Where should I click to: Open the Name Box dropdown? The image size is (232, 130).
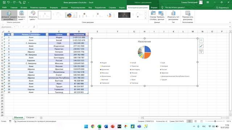tap(14, 27)
